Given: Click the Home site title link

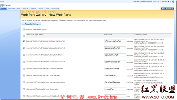Looking at the screenshot, I should 8,5.
